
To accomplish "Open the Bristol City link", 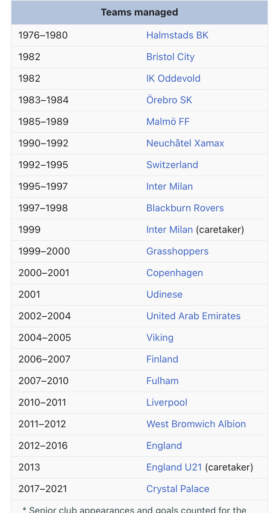I will coord(170,57).
